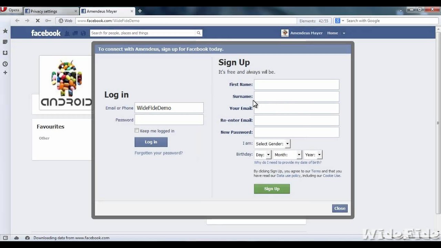Click the Other label under Favourites
This screenshot has width=441, height=248.
tap(44, 138)
